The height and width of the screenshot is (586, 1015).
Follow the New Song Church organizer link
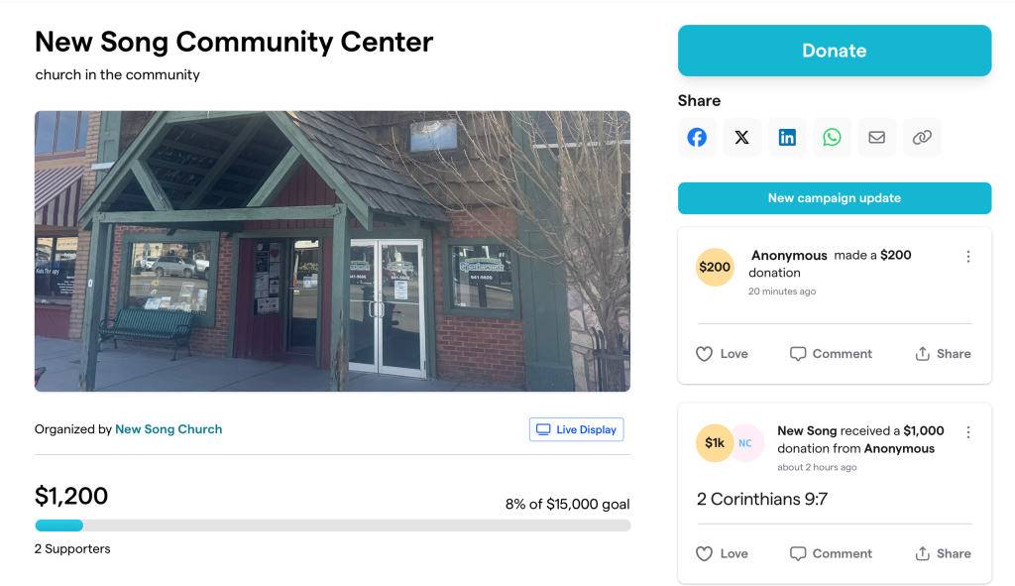tap(169, 429)
